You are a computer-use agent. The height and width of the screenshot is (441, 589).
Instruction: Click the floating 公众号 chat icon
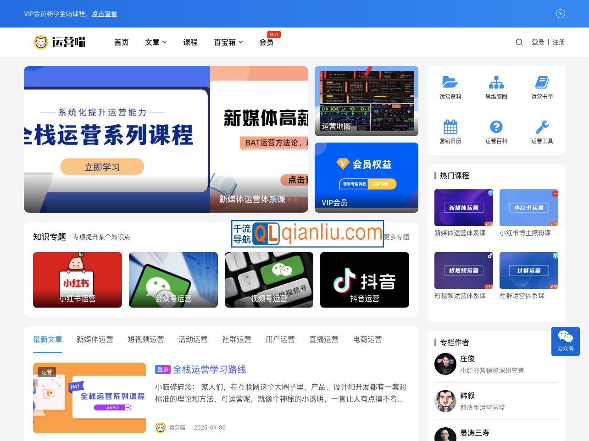click(x=566, y=342)
